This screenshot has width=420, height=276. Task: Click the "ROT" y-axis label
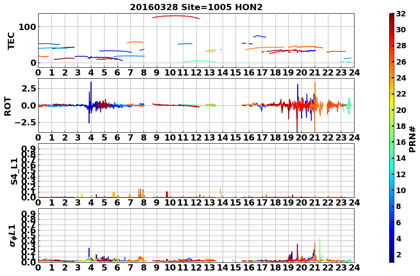8,106
